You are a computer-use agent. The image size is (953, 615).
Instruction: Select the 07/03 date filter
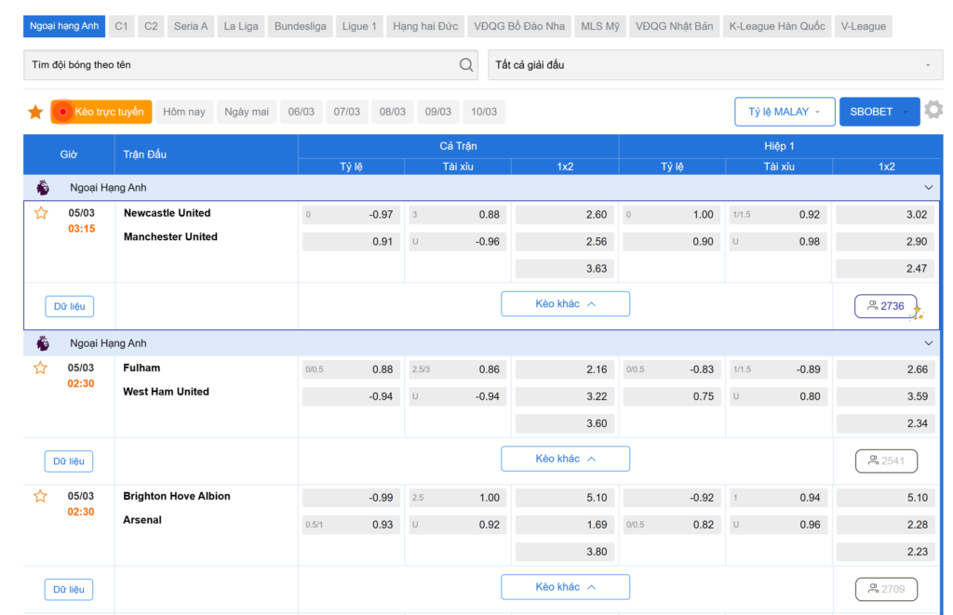click(x=347, y=112)
